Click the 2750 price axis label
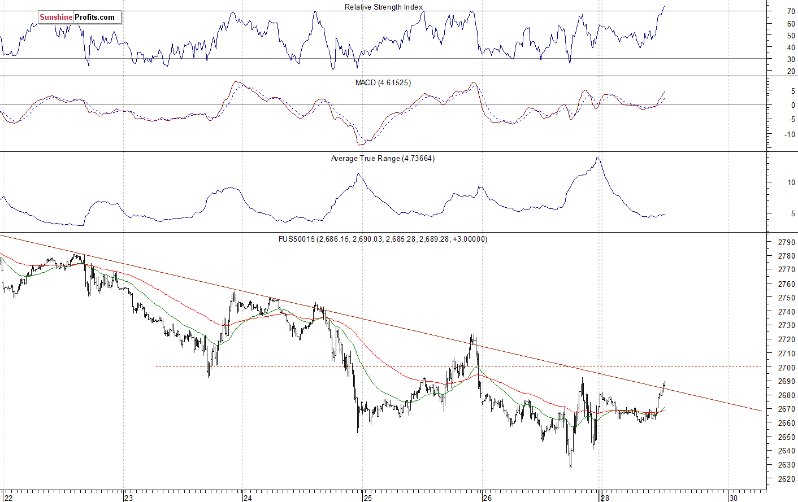The width and height of the screenshot is (798, 502). (786, 298)
